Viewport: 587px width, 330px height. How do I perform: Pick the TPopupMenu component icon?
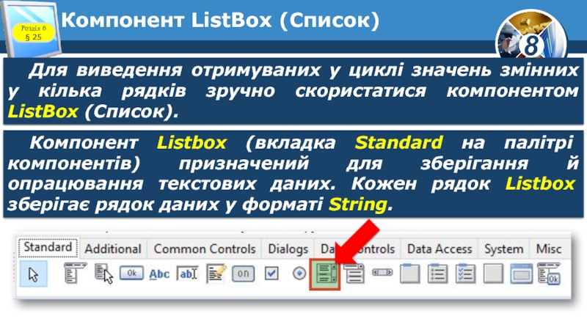tap(103, 273)
